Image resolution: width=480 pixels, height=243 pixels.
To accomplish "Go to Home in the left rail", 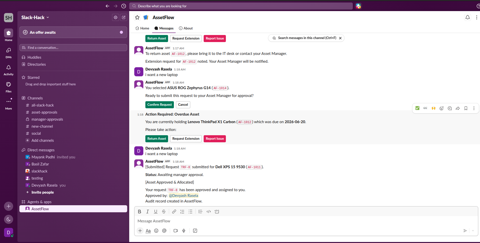I will 9,35.
